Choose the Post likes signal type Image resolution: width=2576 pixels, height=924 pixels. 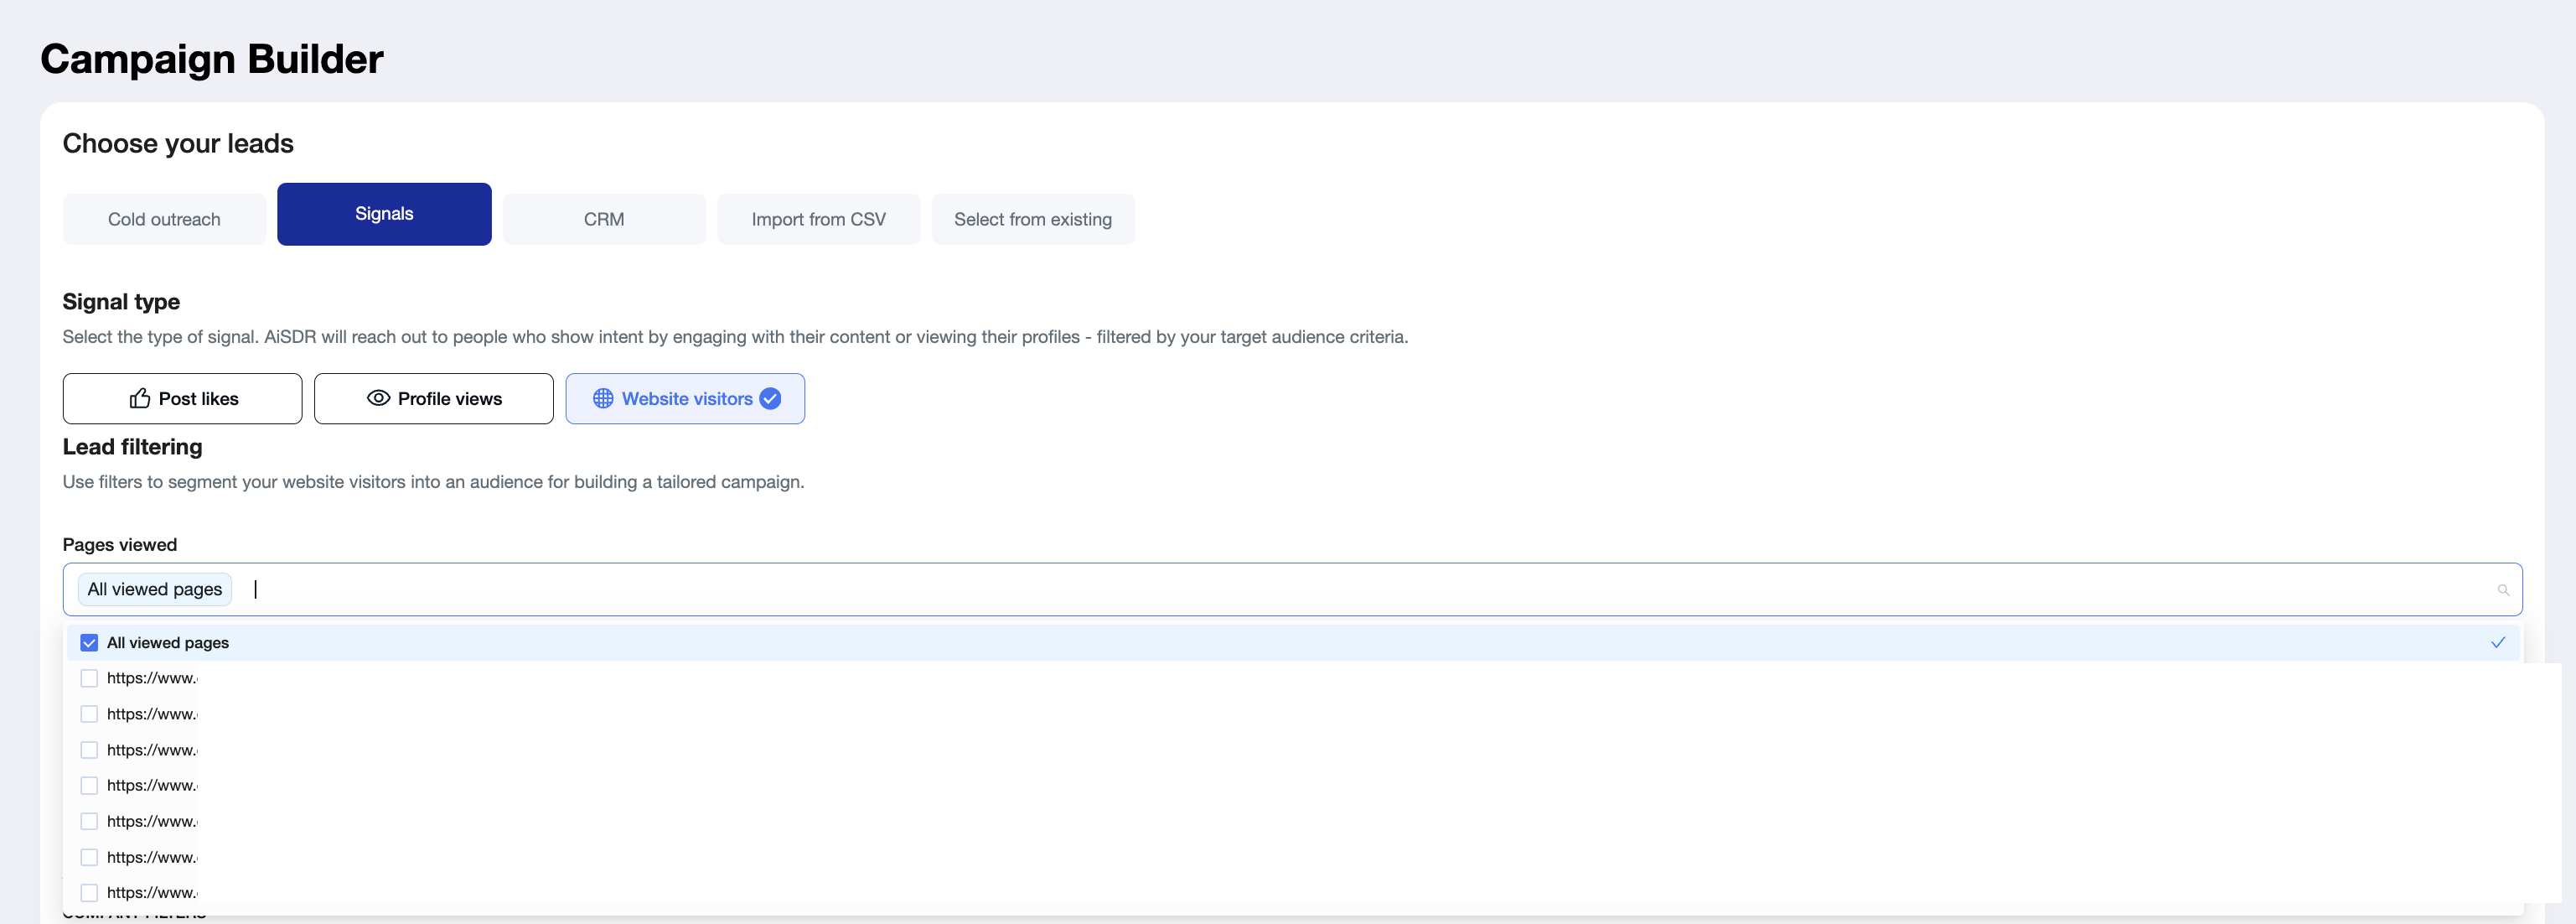pyautogui.click(x=182, y=398)
